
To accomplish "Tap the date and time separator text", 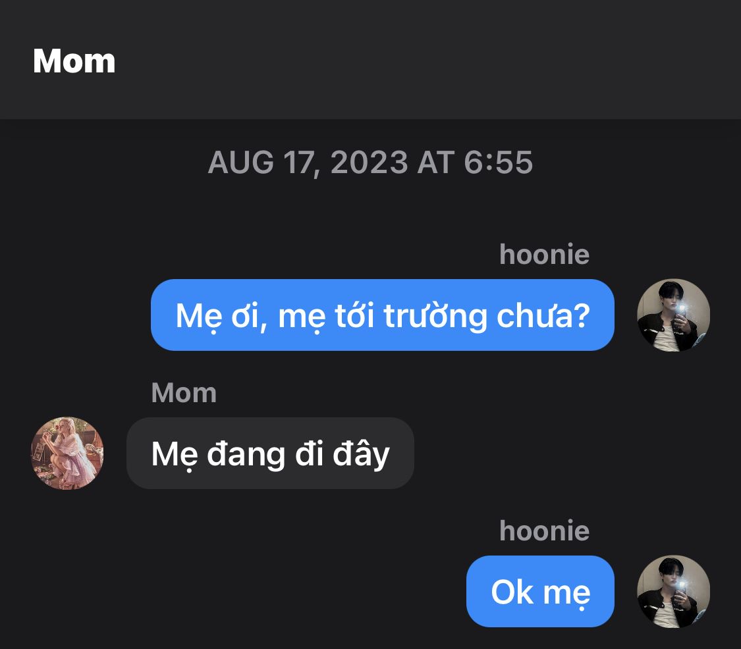I will 370,162.
